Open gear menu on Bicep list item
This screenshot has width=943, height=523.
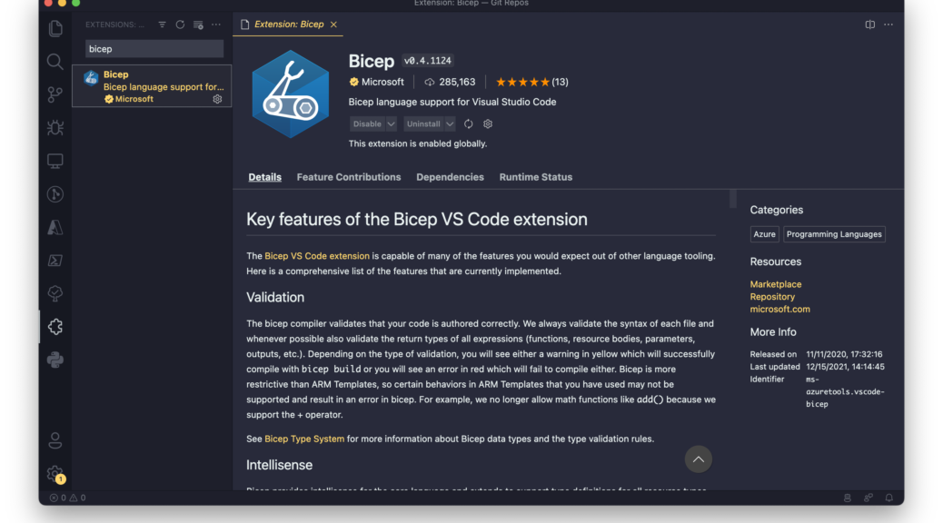tap(218, 99)
